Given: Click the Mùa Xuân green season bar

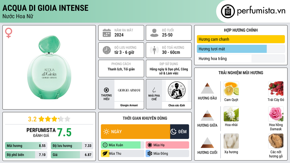Looking at the screenshot, I should point(123,145).
